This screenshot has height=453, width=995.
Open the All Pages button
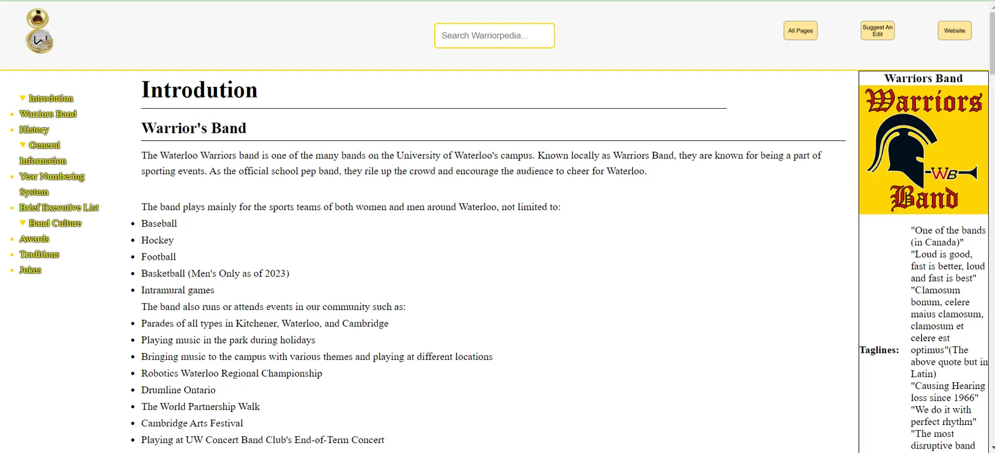(800, 30)
